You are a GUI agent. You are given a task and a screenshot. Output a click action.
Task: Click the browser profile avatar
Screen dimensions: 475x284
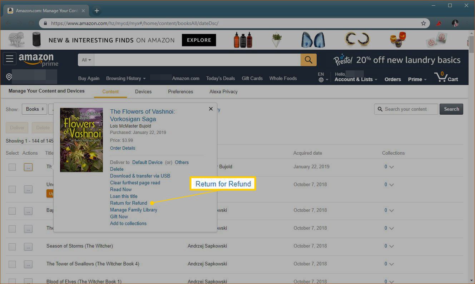tap(455, 23)
